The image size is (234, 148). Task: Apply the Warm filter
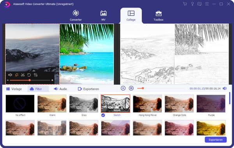click(52, 104)
